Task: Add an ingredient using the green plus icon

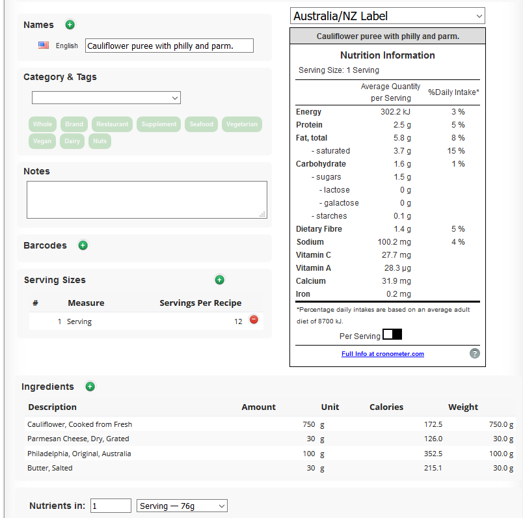Action: [90, 387]
